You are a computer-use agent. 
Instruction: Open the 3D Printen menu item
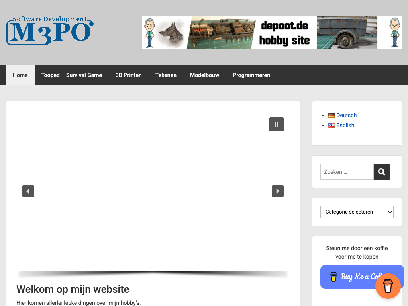(x=129, y=75)
